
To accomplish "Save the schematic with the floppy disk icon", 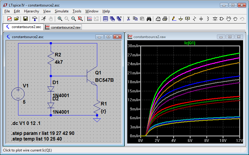I will 25,19.
